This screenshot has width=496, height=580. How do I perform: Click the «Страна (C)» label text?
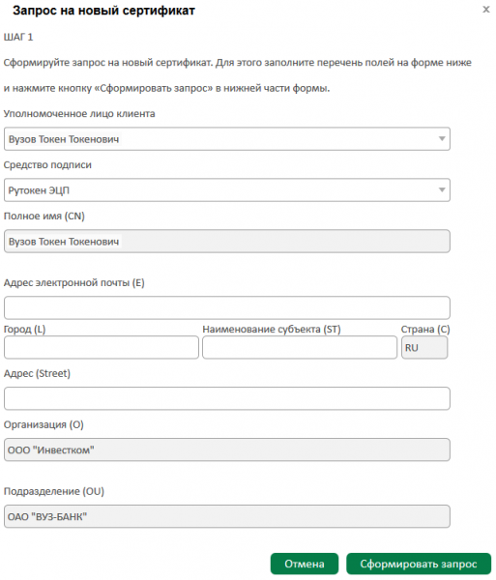tap(425, 330)
